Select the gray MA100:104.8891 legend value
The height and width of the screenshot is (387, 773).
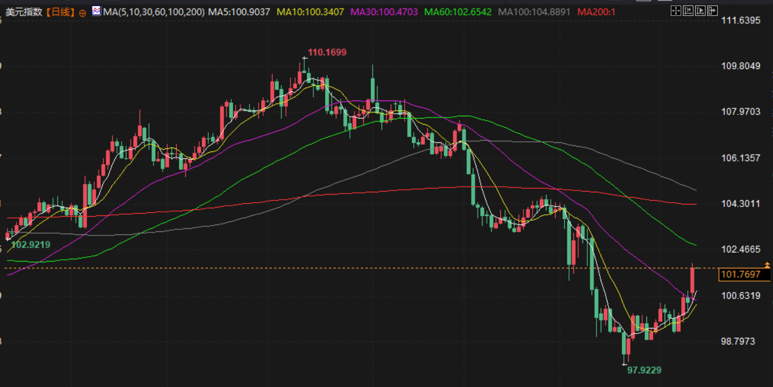click(534, 12)
